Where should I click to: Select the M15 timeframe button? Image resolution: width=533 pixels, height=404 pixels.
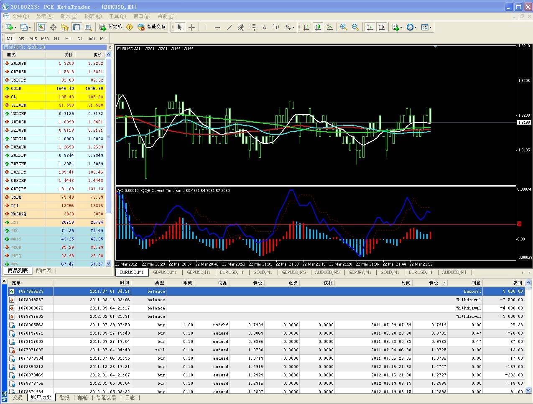coord(33,38)
